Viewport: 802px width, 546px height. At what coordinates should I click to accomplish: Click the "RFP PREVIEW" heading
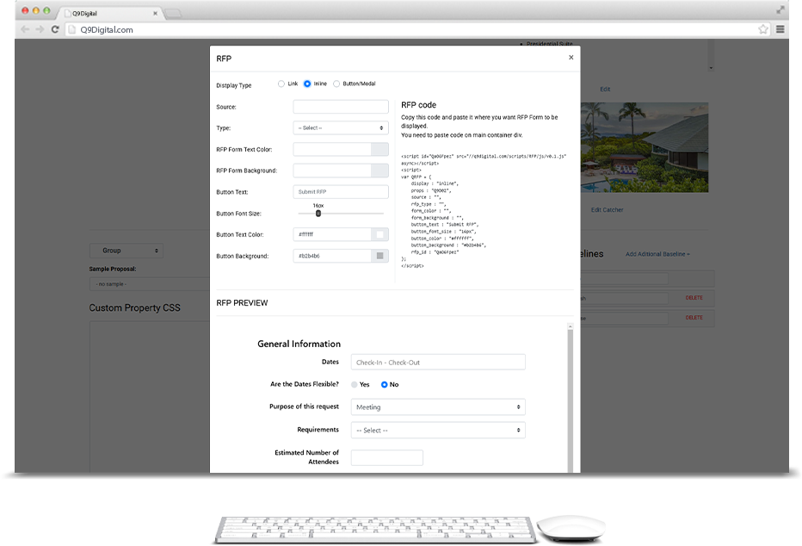(x=242, y=303)
